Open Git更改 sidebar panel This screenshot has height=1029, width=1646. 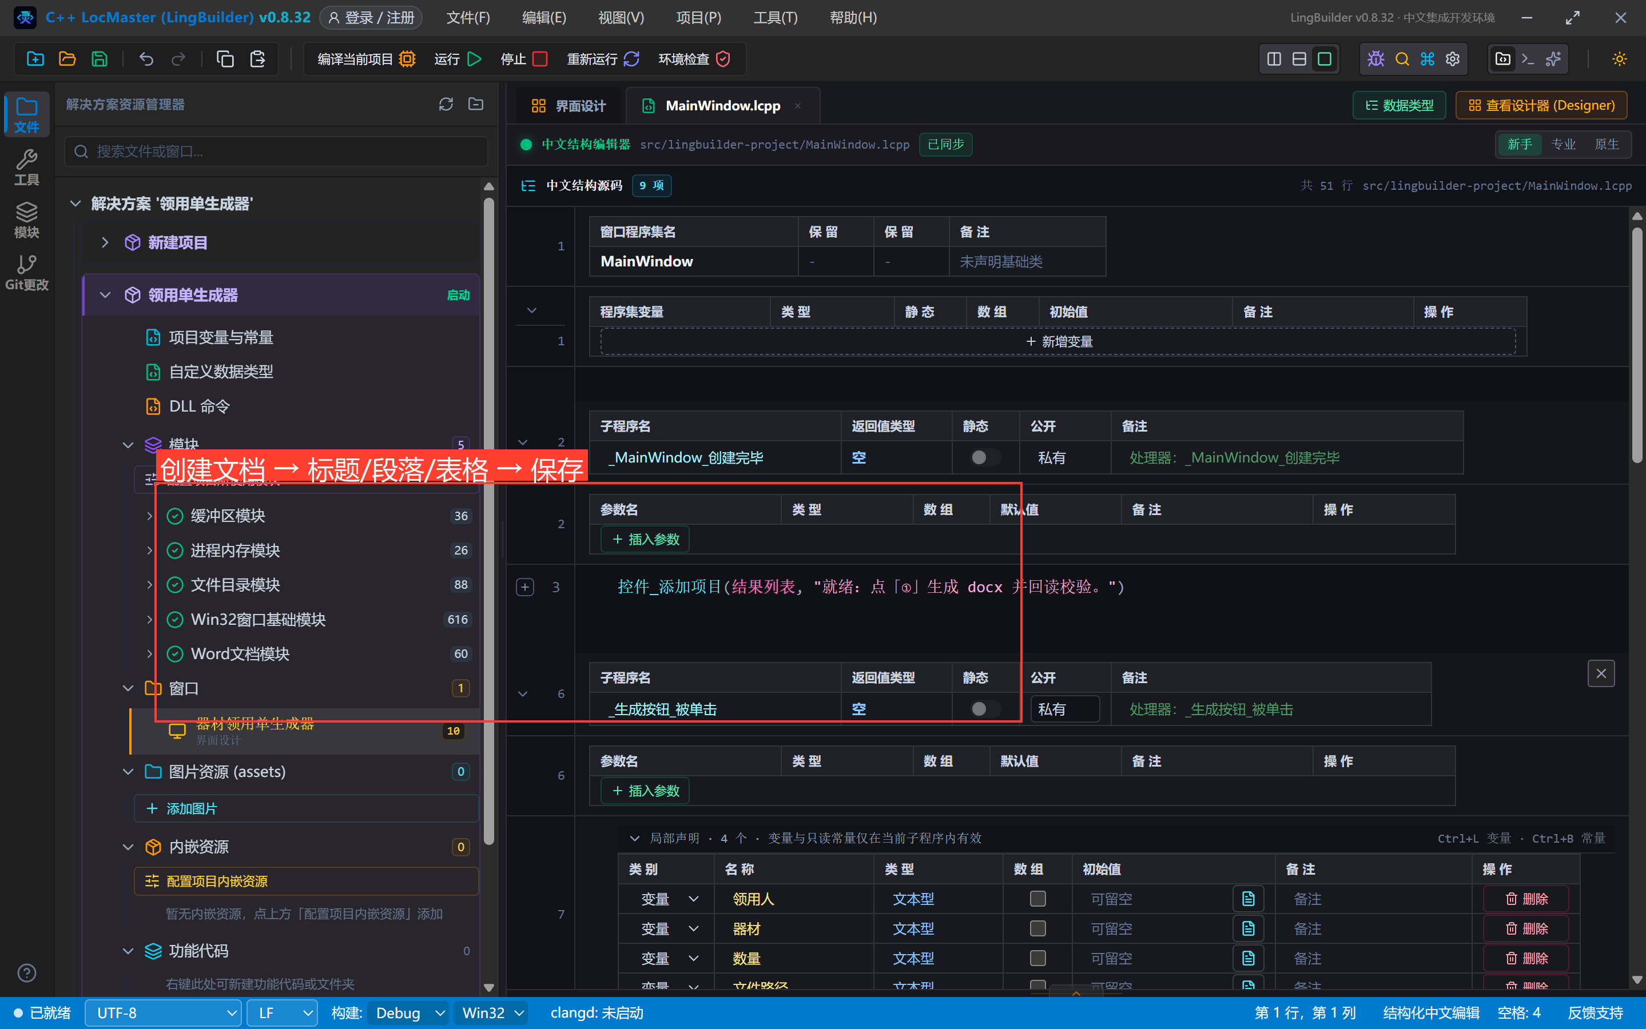pos(26,272)
